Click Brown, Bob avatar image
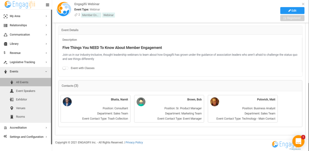Viewport: 309px width, 151px height. tap(141, 102)
